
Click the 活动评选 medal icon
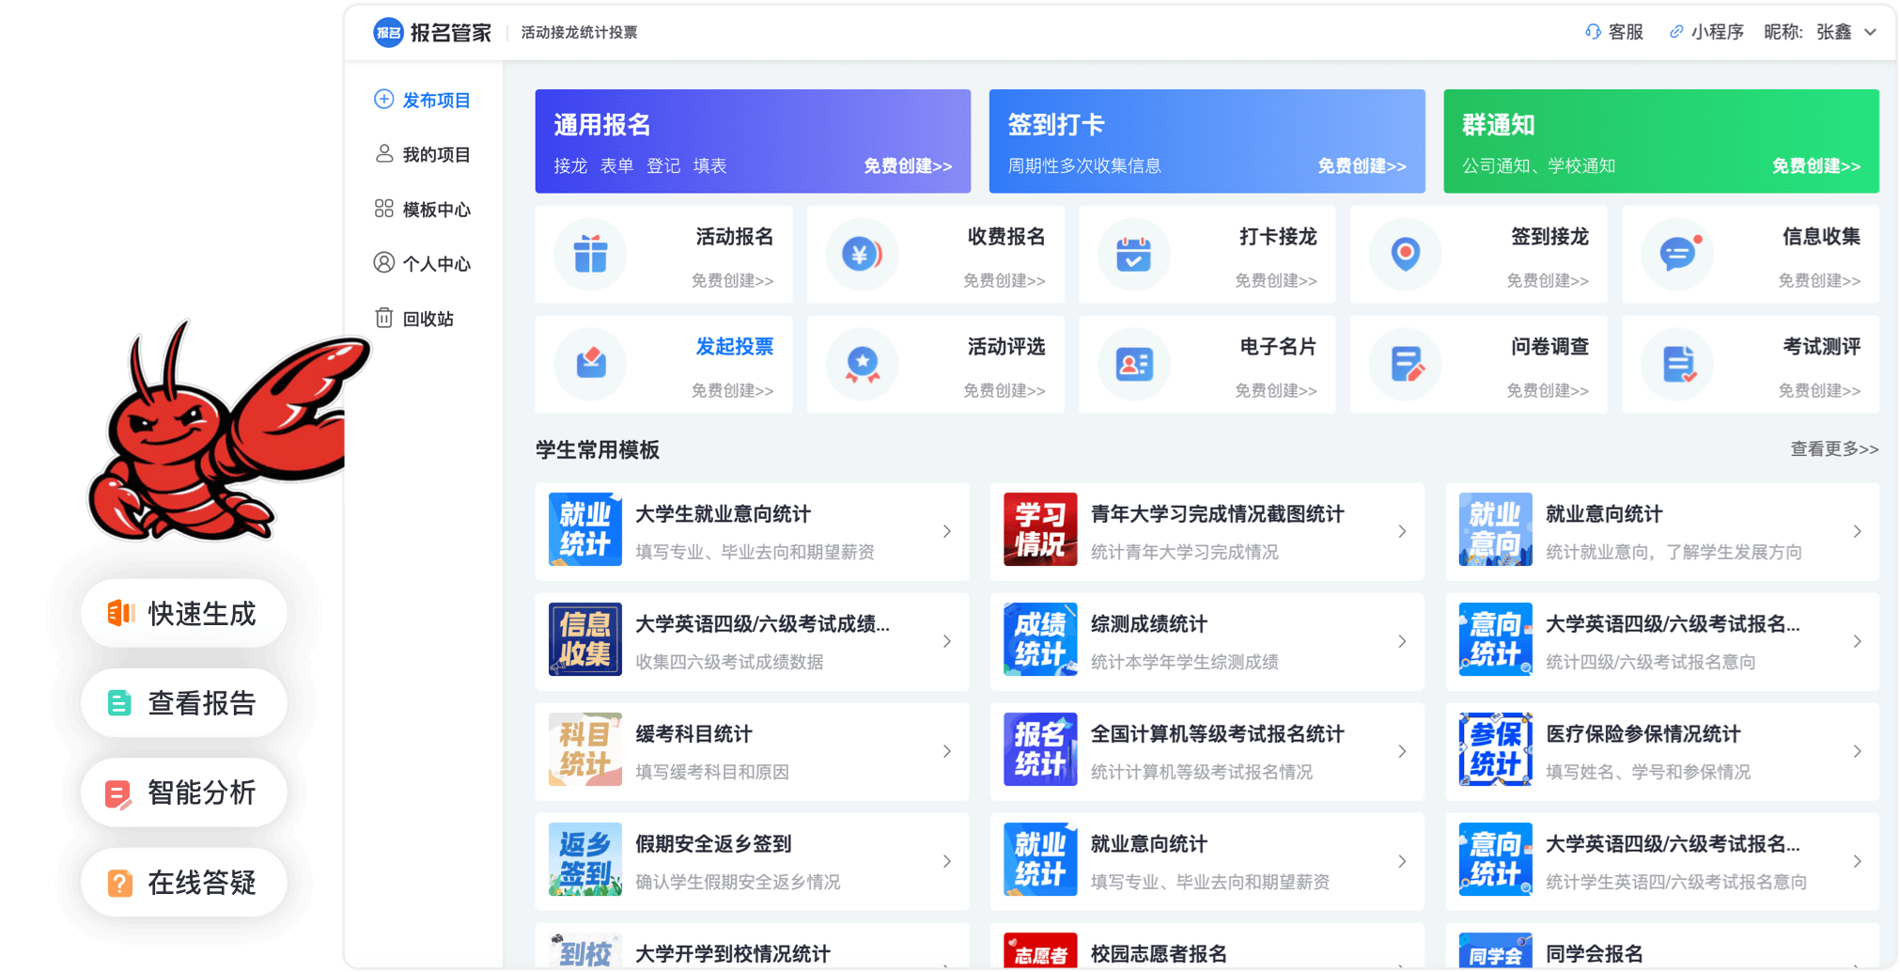(x=862, y=364)
